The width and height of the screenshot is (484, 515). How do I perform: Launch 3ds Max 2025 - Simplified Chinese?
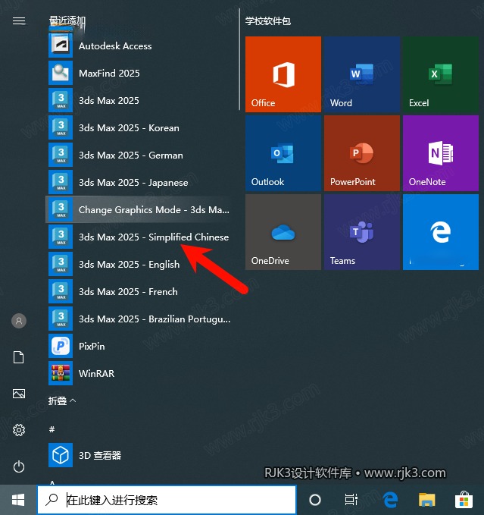(140, 237)
